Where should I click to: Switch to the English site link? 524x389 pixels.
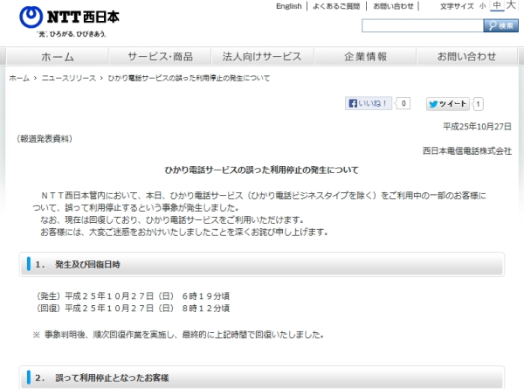coord(288,6)
